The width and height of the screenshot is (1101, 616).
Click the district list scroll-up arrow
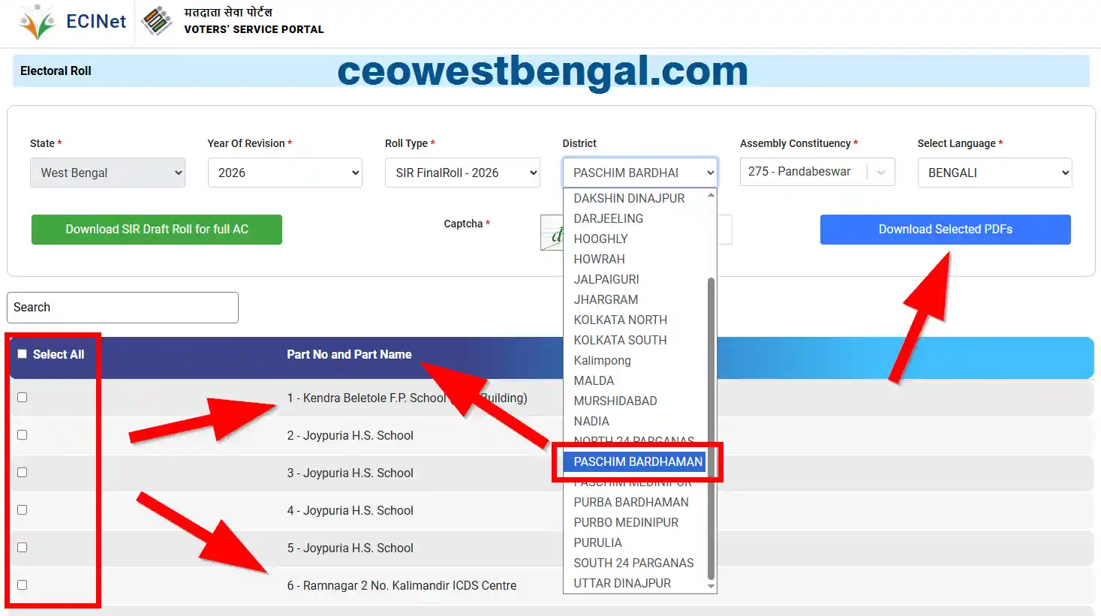click(711, 195)
